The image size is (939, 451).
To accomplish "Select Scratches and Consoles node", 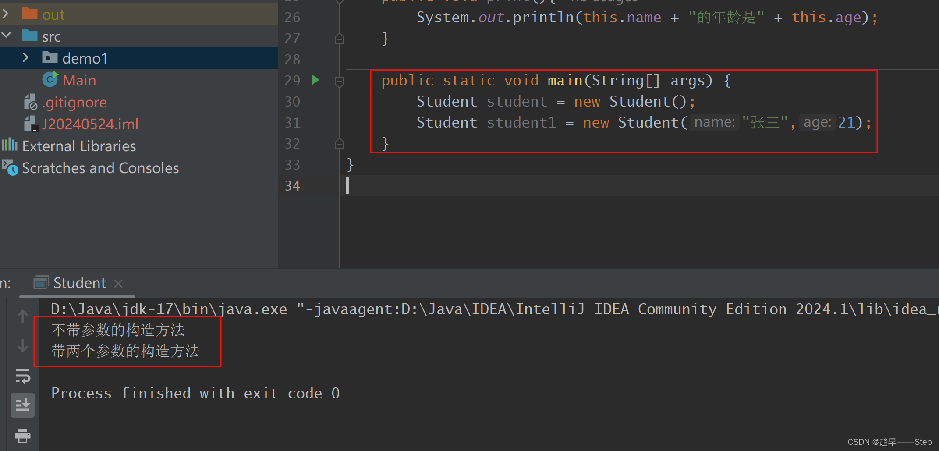I will [100, 168].
